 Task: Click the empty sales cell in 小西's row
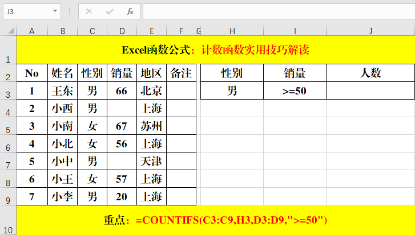coord(122,108)
